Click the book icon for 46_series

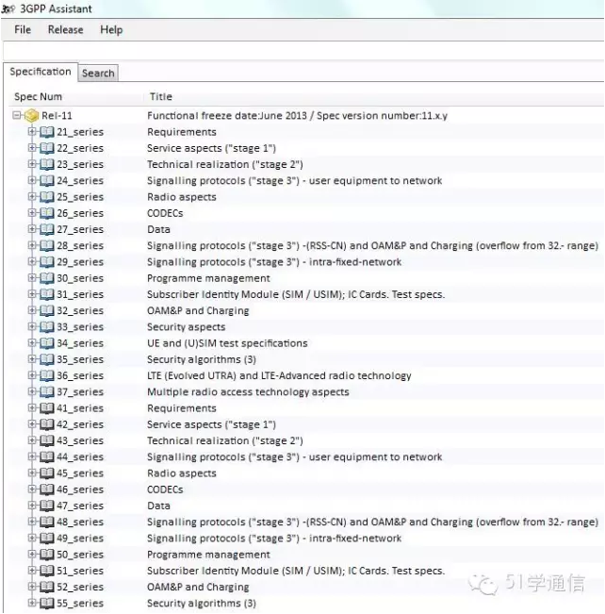47,490
